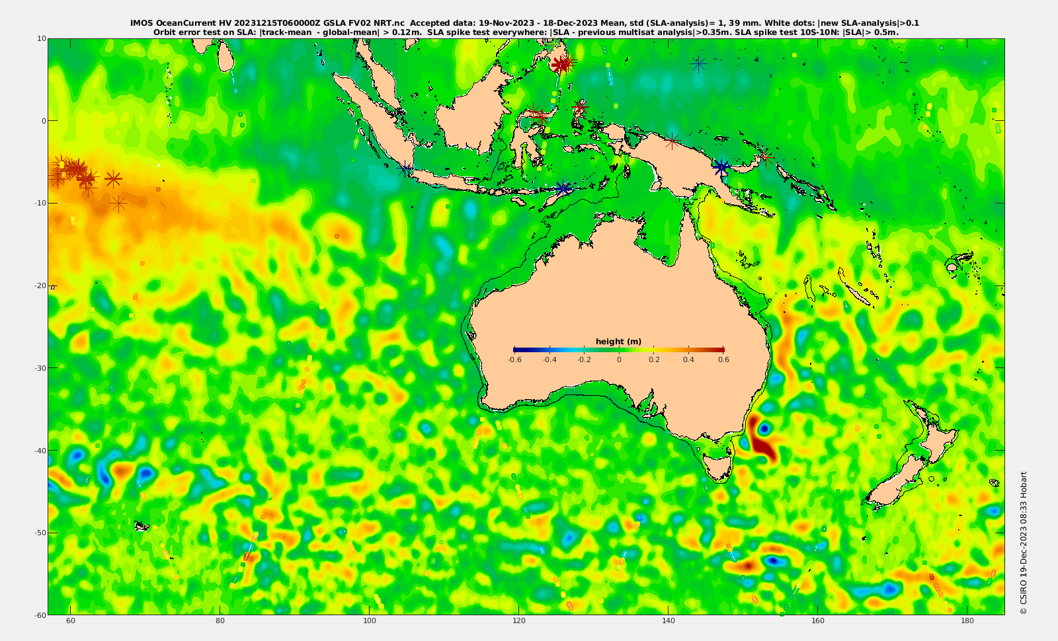
Task: Click latitude tick label -20
Action: (39, 285)
